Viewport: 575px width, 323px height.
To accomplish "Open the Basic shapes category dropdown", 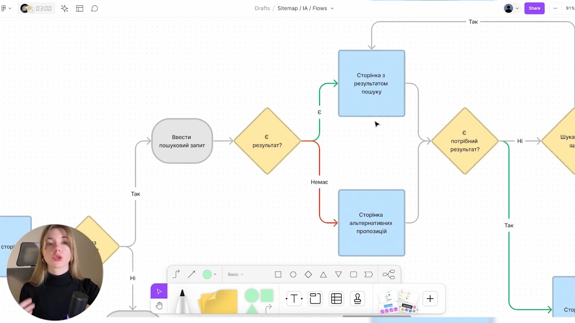I will click(235, 275).
